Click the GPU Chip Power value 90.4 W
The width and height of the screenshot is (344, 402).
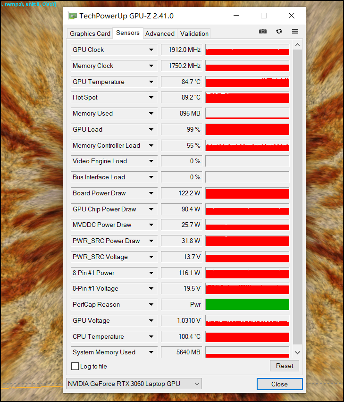pos(182,209)
